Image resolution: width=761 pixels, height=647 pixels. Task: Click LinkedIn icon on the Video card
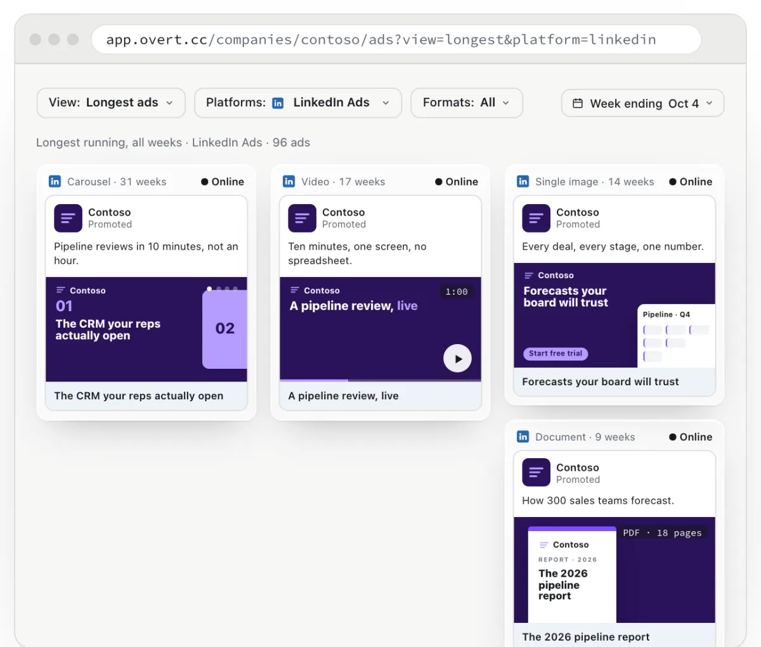[x=289, y=181]
